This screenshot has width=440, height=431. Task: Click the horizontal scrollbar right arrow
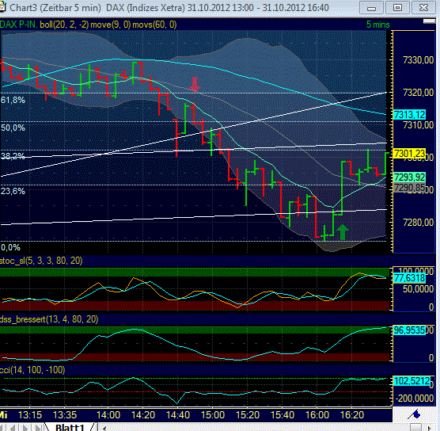(x=430, y=428)
